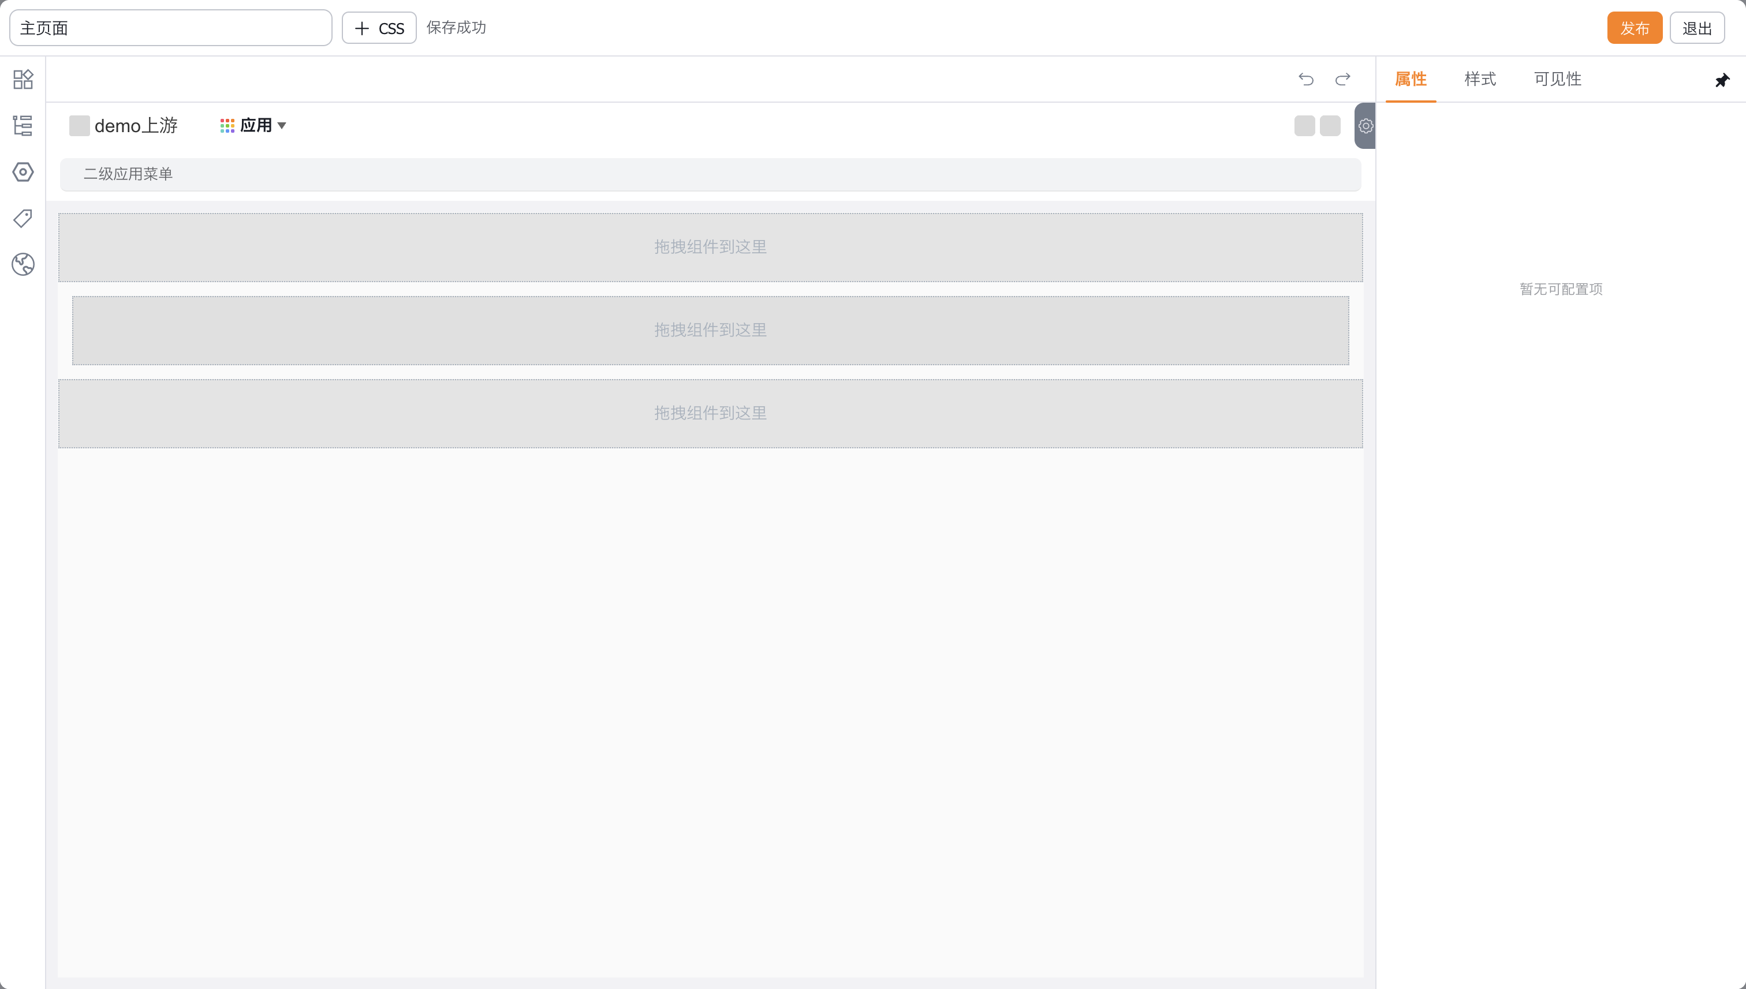Click the hexagon settings sidebar icon
Image resolution: width=1746 pixels, height=989 pixels.
[x=23, y=172]
